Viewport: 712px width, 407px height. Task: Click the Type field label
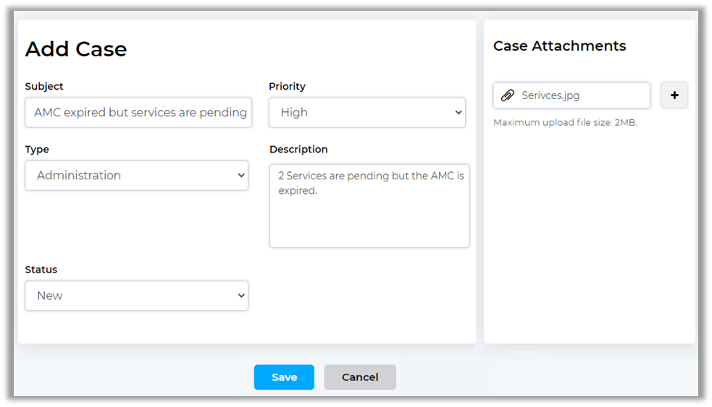tap(37, 150)
